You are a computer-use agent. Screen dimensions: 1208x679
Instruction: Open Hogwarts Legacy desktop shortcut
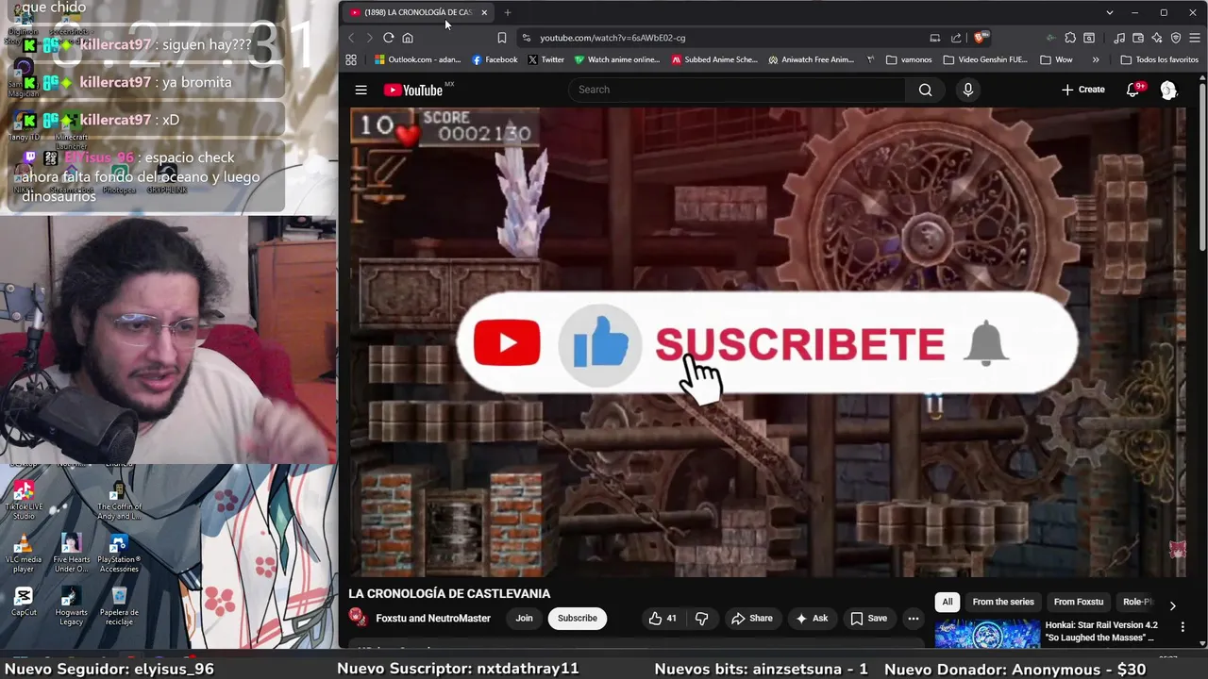pos(72,606)
